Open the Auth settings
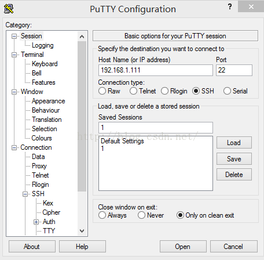The image size is (264, 260). (x=49, y=222)
